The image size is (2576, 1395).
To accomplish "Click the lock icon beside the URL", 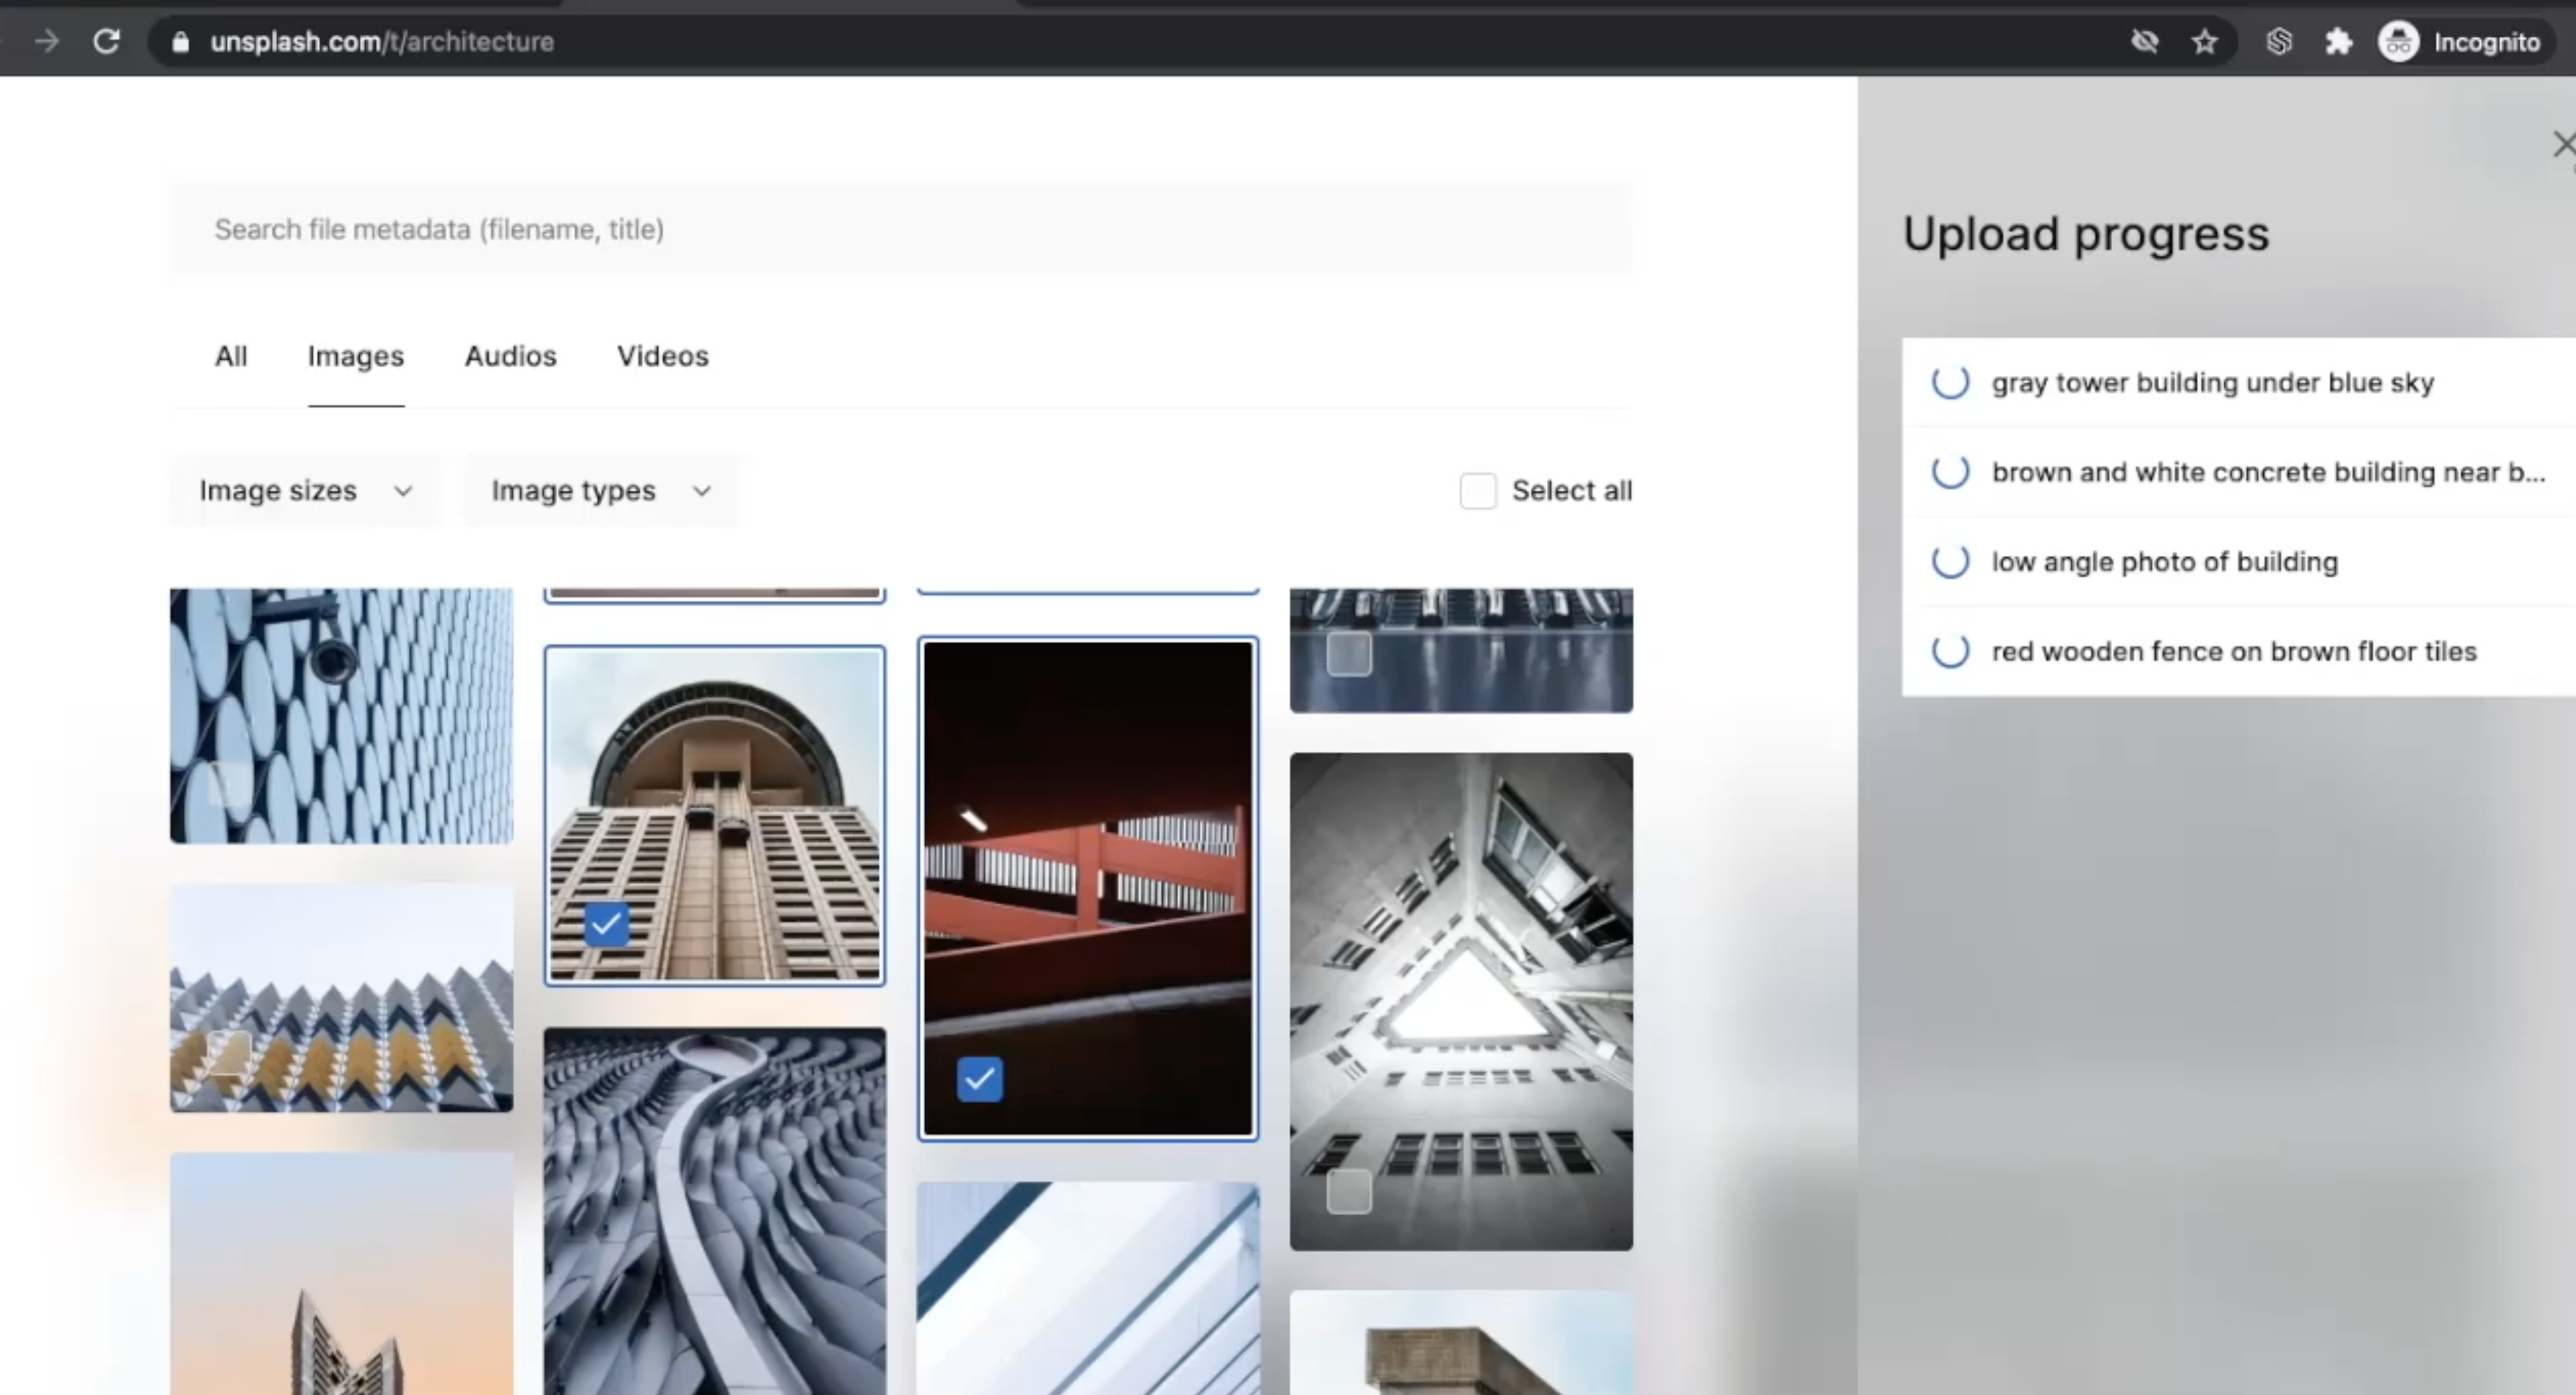I will click(x=180, y=42).
